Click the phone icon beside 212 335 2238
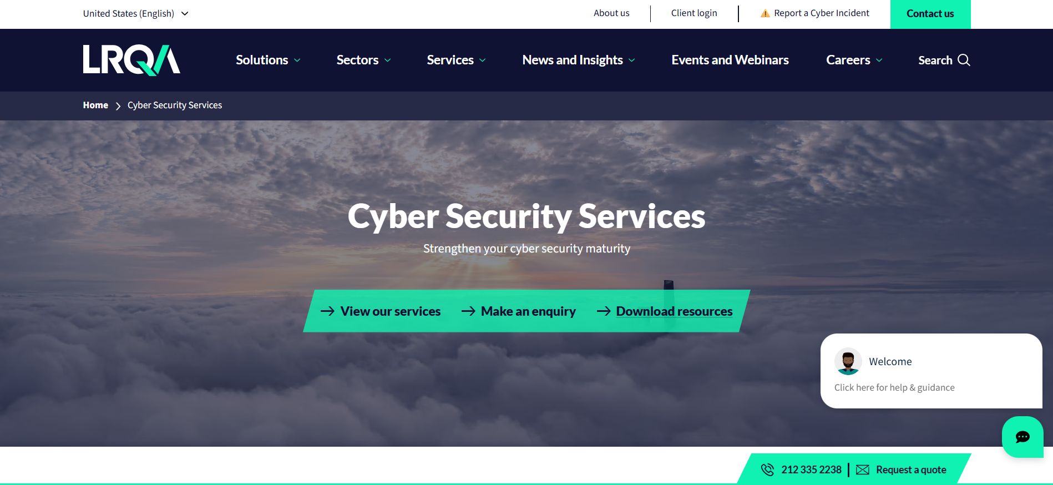This screenshot has height=485, width=1053. point(767,469)
